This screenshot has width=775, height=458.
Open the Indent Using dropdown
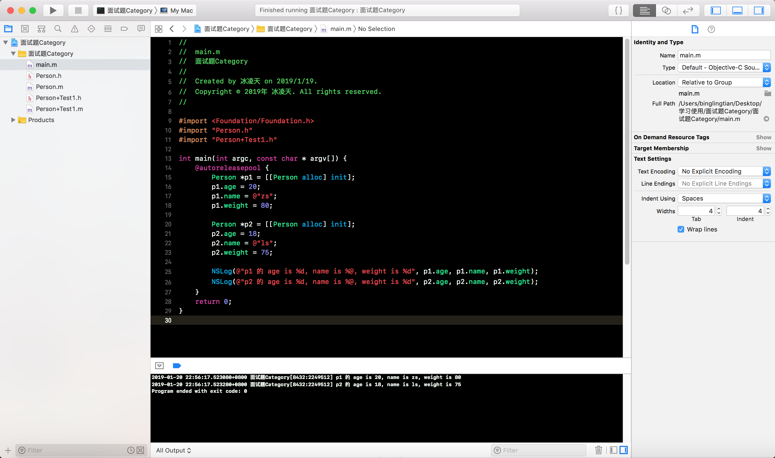point(724,198)
